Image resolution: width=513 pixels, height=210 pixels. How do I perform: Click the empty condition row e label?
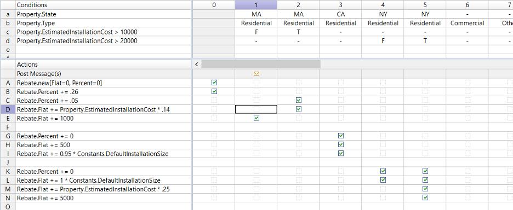[8, 50]
